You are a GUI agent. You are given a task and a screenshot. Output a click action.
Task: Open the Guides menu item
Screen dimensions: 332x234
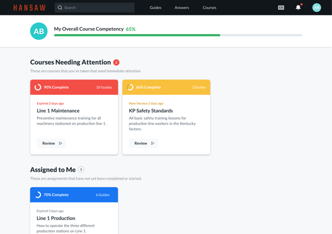click(x=155, y=8)
